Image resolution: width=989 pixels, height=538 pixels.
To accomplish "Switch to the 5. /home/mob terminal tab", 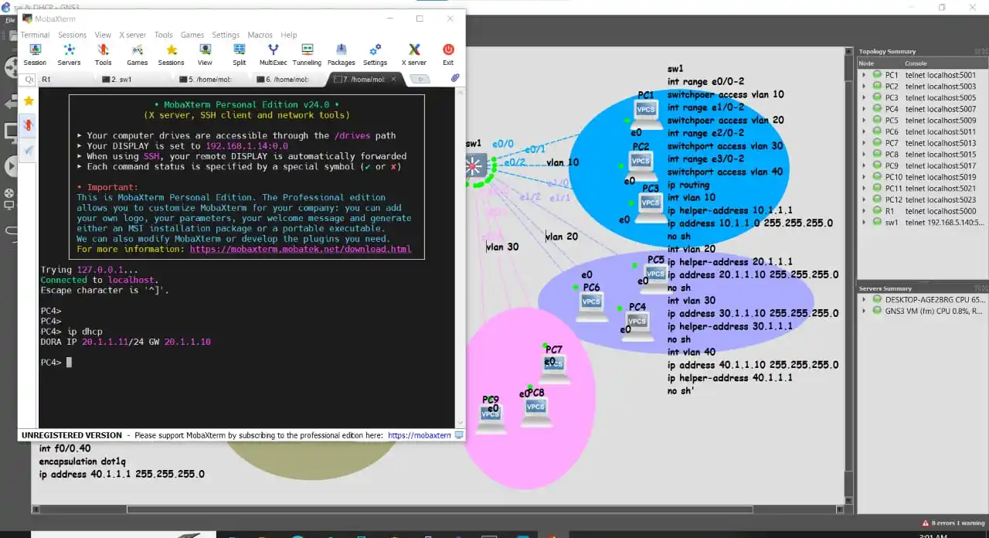I will pyautogui.click(x=212, y=79).
